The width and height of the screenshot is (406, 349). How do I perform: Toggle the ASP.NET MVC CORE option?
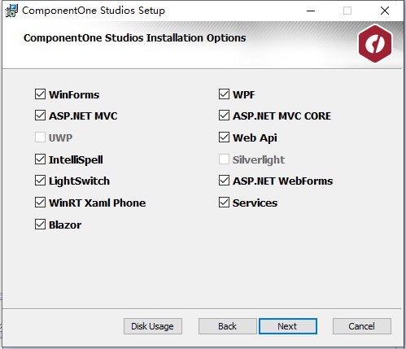[224, 116]
